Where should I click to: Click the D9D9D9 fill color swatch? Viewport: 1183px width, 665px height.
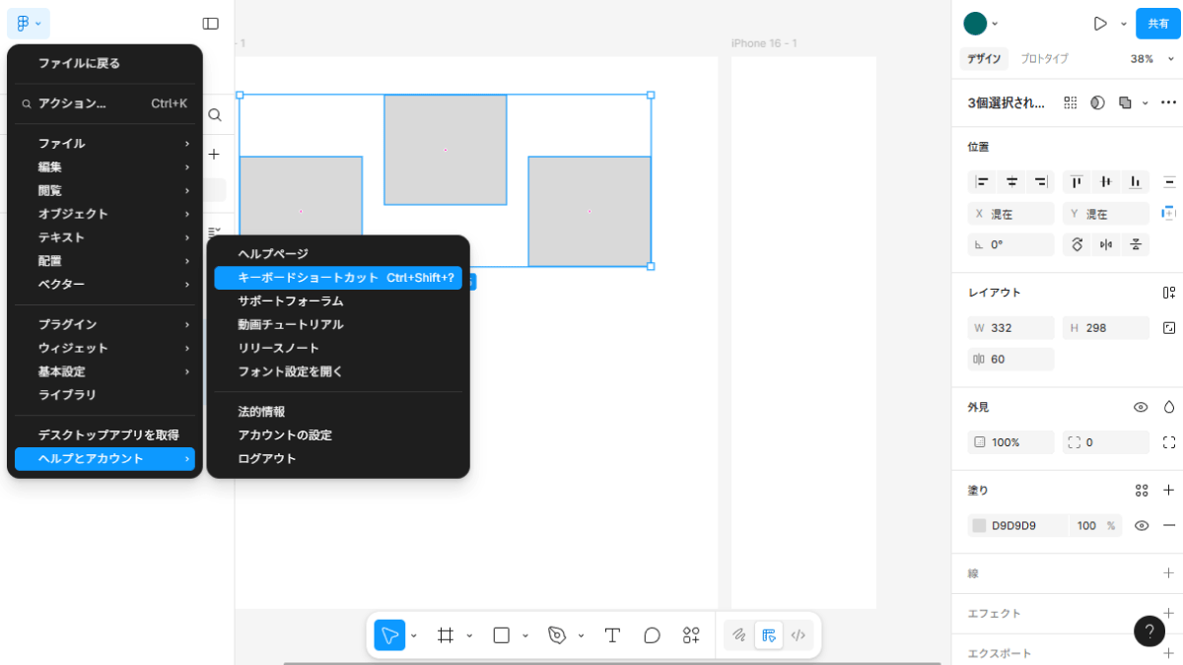tap(979, 526)
